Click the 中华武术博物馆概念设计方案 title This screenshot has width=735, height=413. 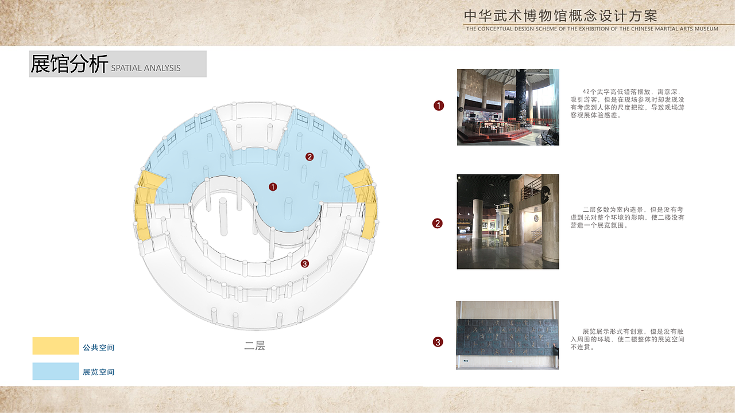coord(560,15)
